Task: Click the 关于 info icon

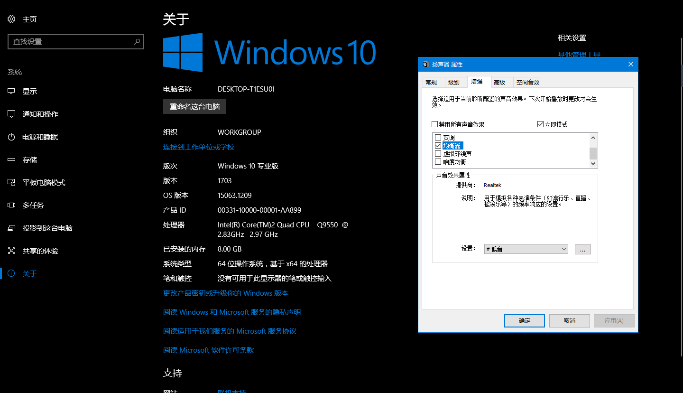Action: (11, 273)
